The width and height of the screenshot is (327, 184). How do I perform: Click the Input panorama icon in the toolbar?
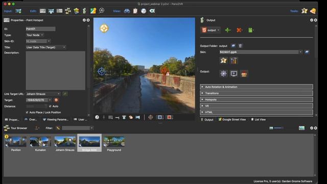pos(18,11)
